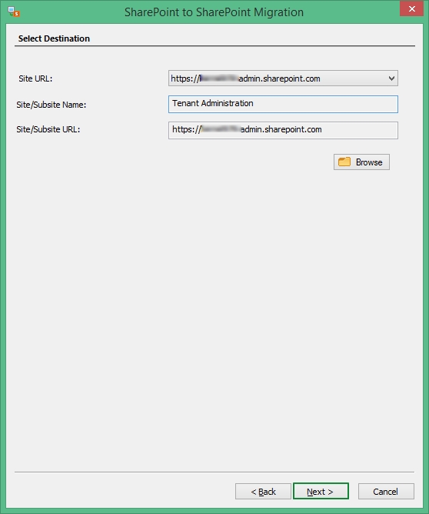Expand the Site URL dropdown arrow

(391, 78)
